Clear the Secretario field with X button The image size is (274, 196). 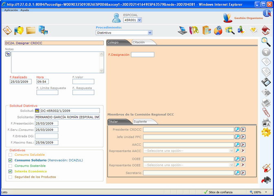[243, 173]
